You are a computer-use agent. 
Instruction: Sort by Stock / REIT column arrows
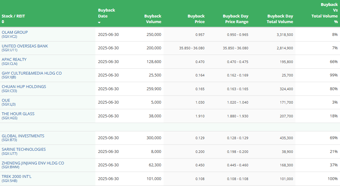(3, 22)
